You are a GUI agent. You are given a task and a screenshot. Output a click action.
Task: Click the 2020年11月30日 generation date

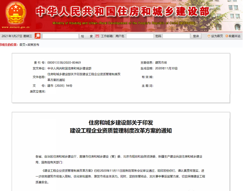tap(164, 68)
